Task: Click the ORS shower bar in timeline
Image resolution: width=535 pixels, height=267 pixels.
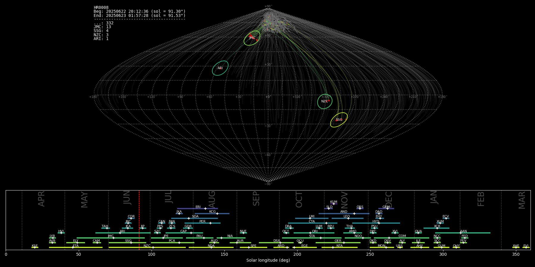Action: [360, 209]
